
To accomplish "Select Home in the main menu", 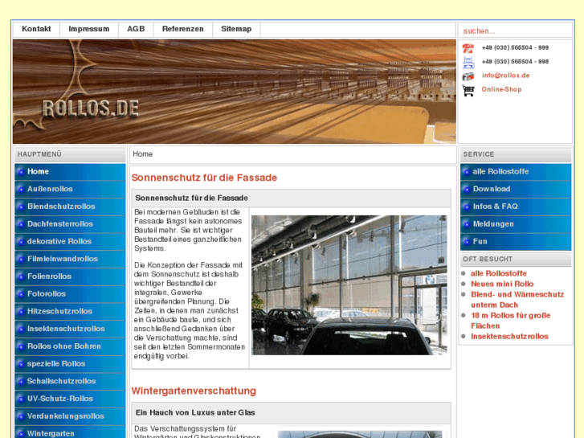I will (70, 171).
